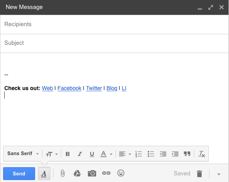Open the text size dropdown

point(52,154)
